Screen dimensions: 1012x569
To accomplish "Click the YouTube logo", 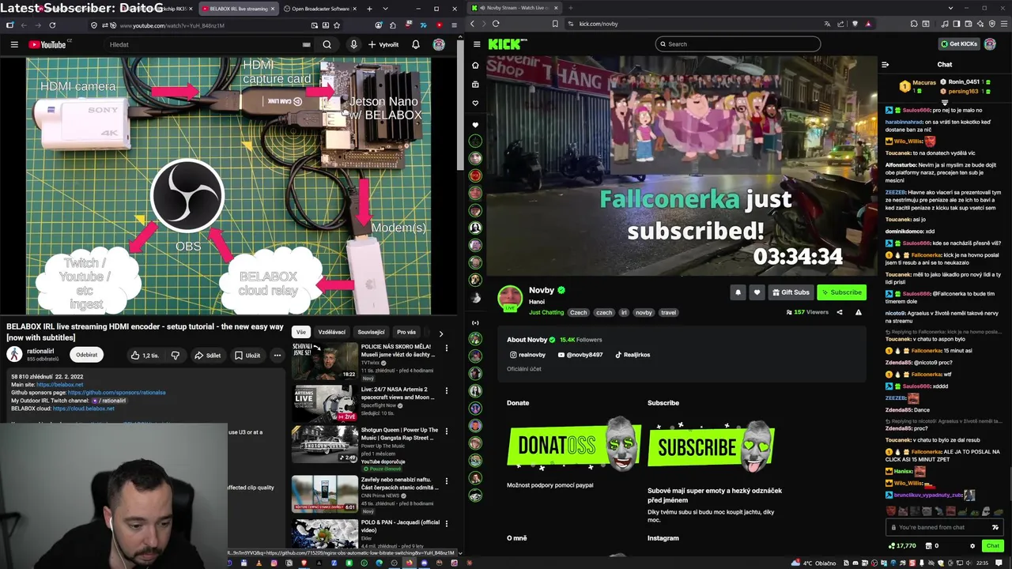I will click(x=49, y=44).
